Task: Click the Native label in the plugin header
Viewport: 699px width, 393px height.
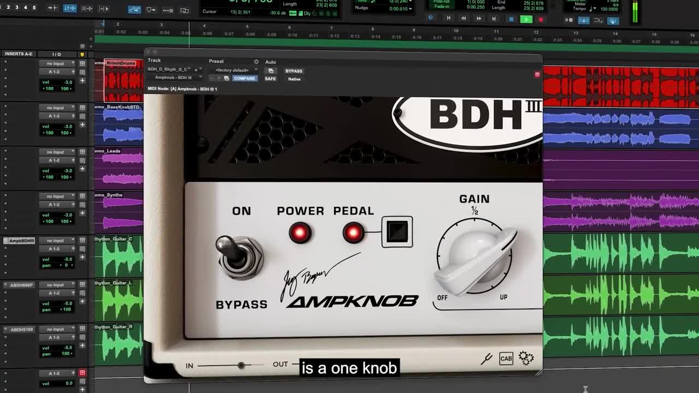Action: click(294, 79)
